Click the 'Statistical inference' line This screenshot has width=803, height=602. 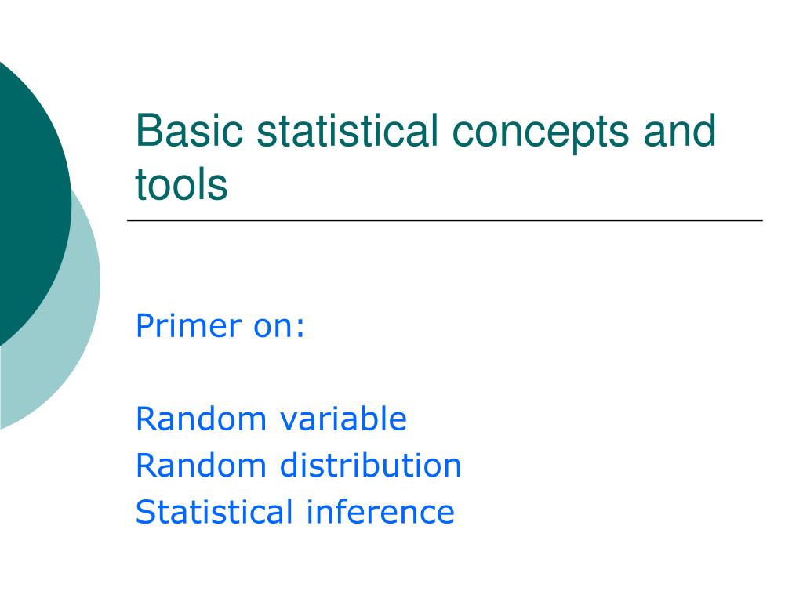[295, 512]
